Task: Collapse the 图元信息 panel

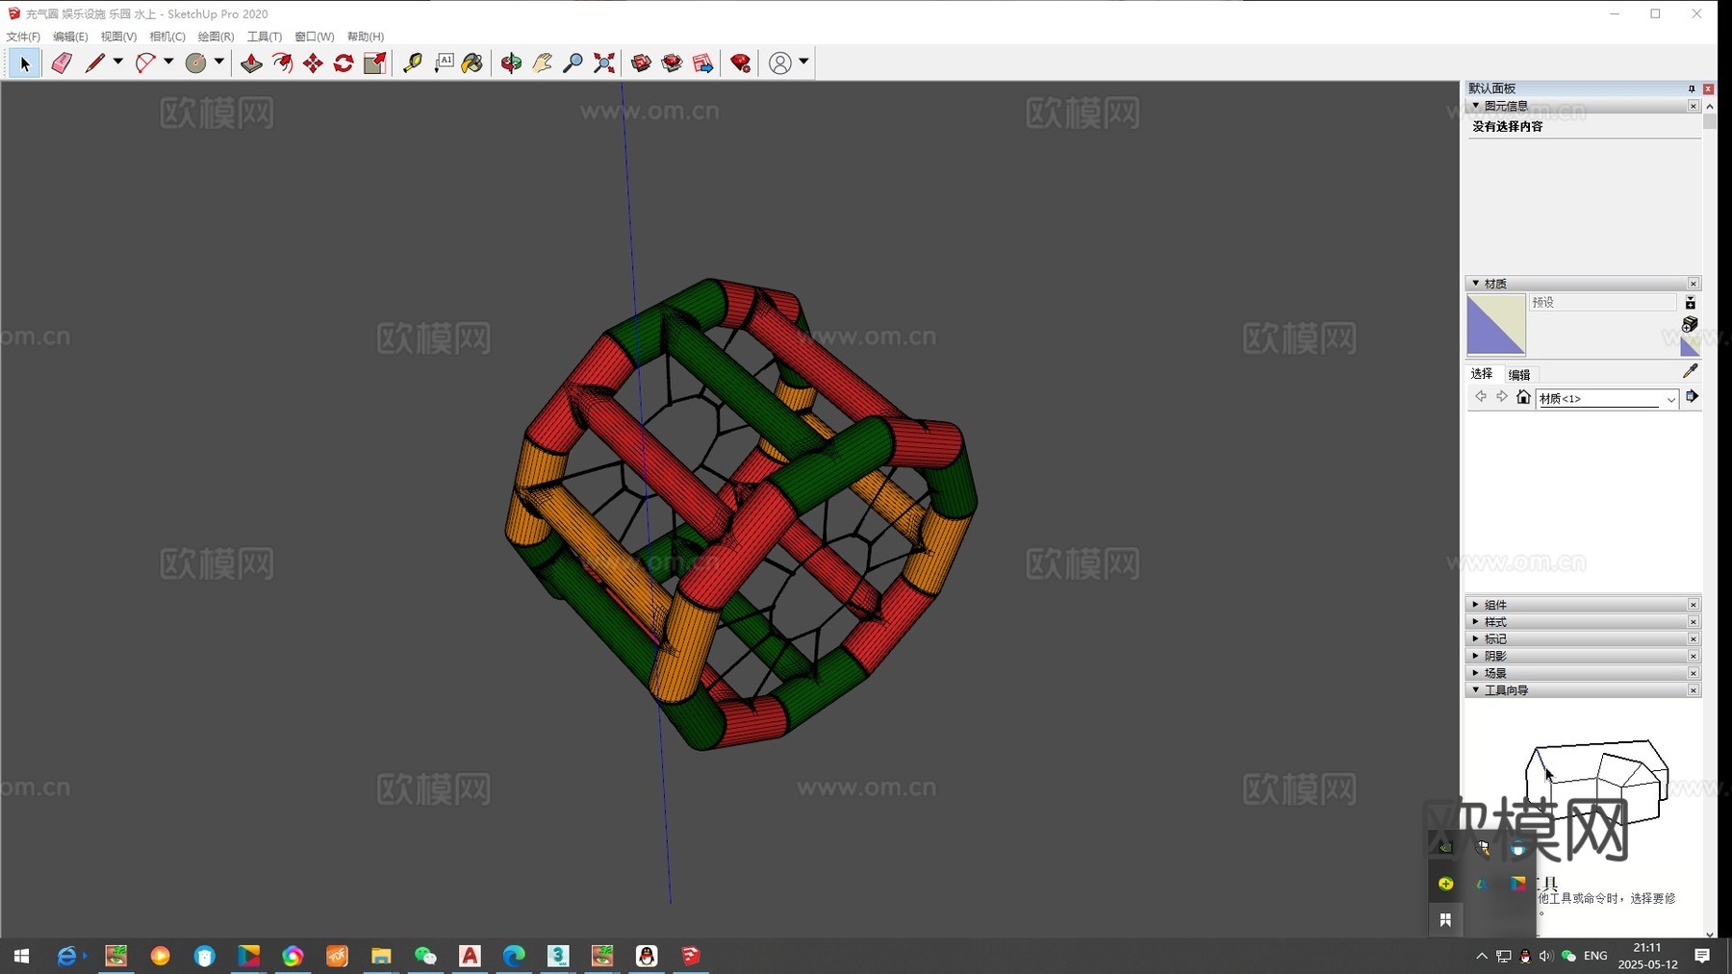Action: [x=1476, y=106]
